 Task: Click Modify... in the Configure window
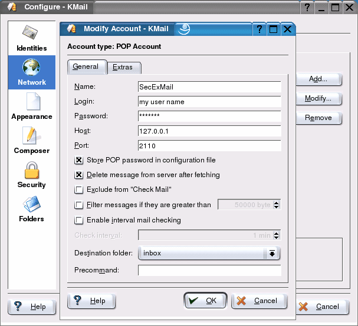coord(318,98)
